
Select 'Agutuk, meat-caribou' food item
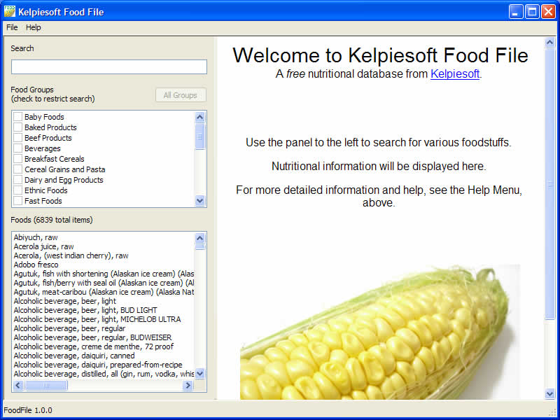point(104,292)
